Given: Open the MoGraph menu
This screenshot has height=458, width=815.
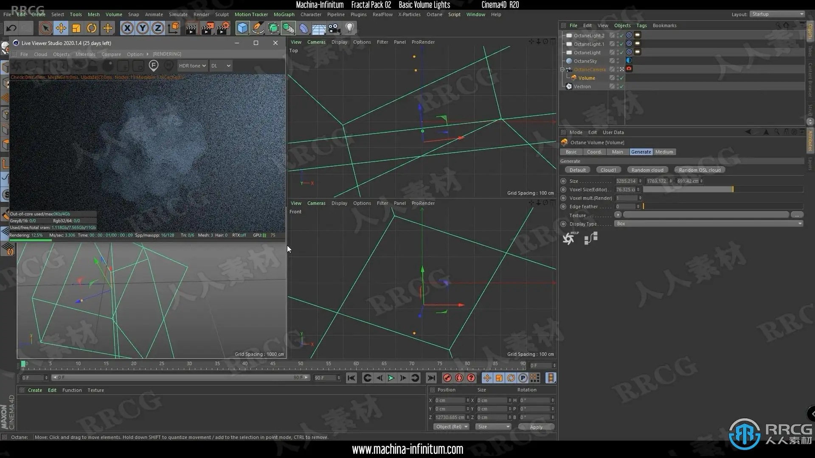Looking at the screenshot, I should (284, 14).
